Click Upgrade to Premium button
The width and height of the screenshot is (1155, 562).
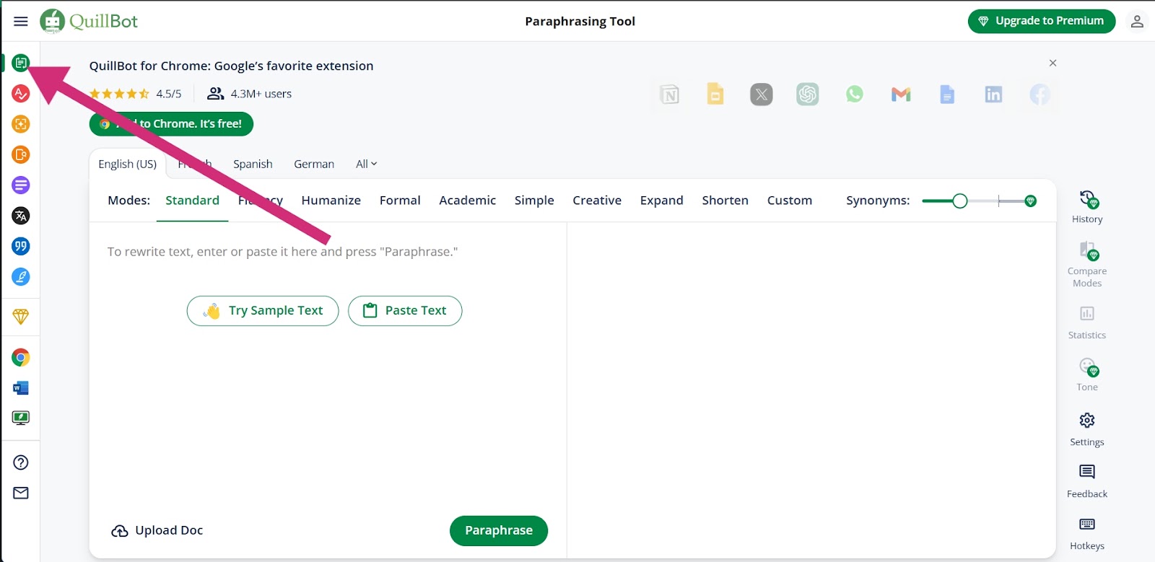1042,21
